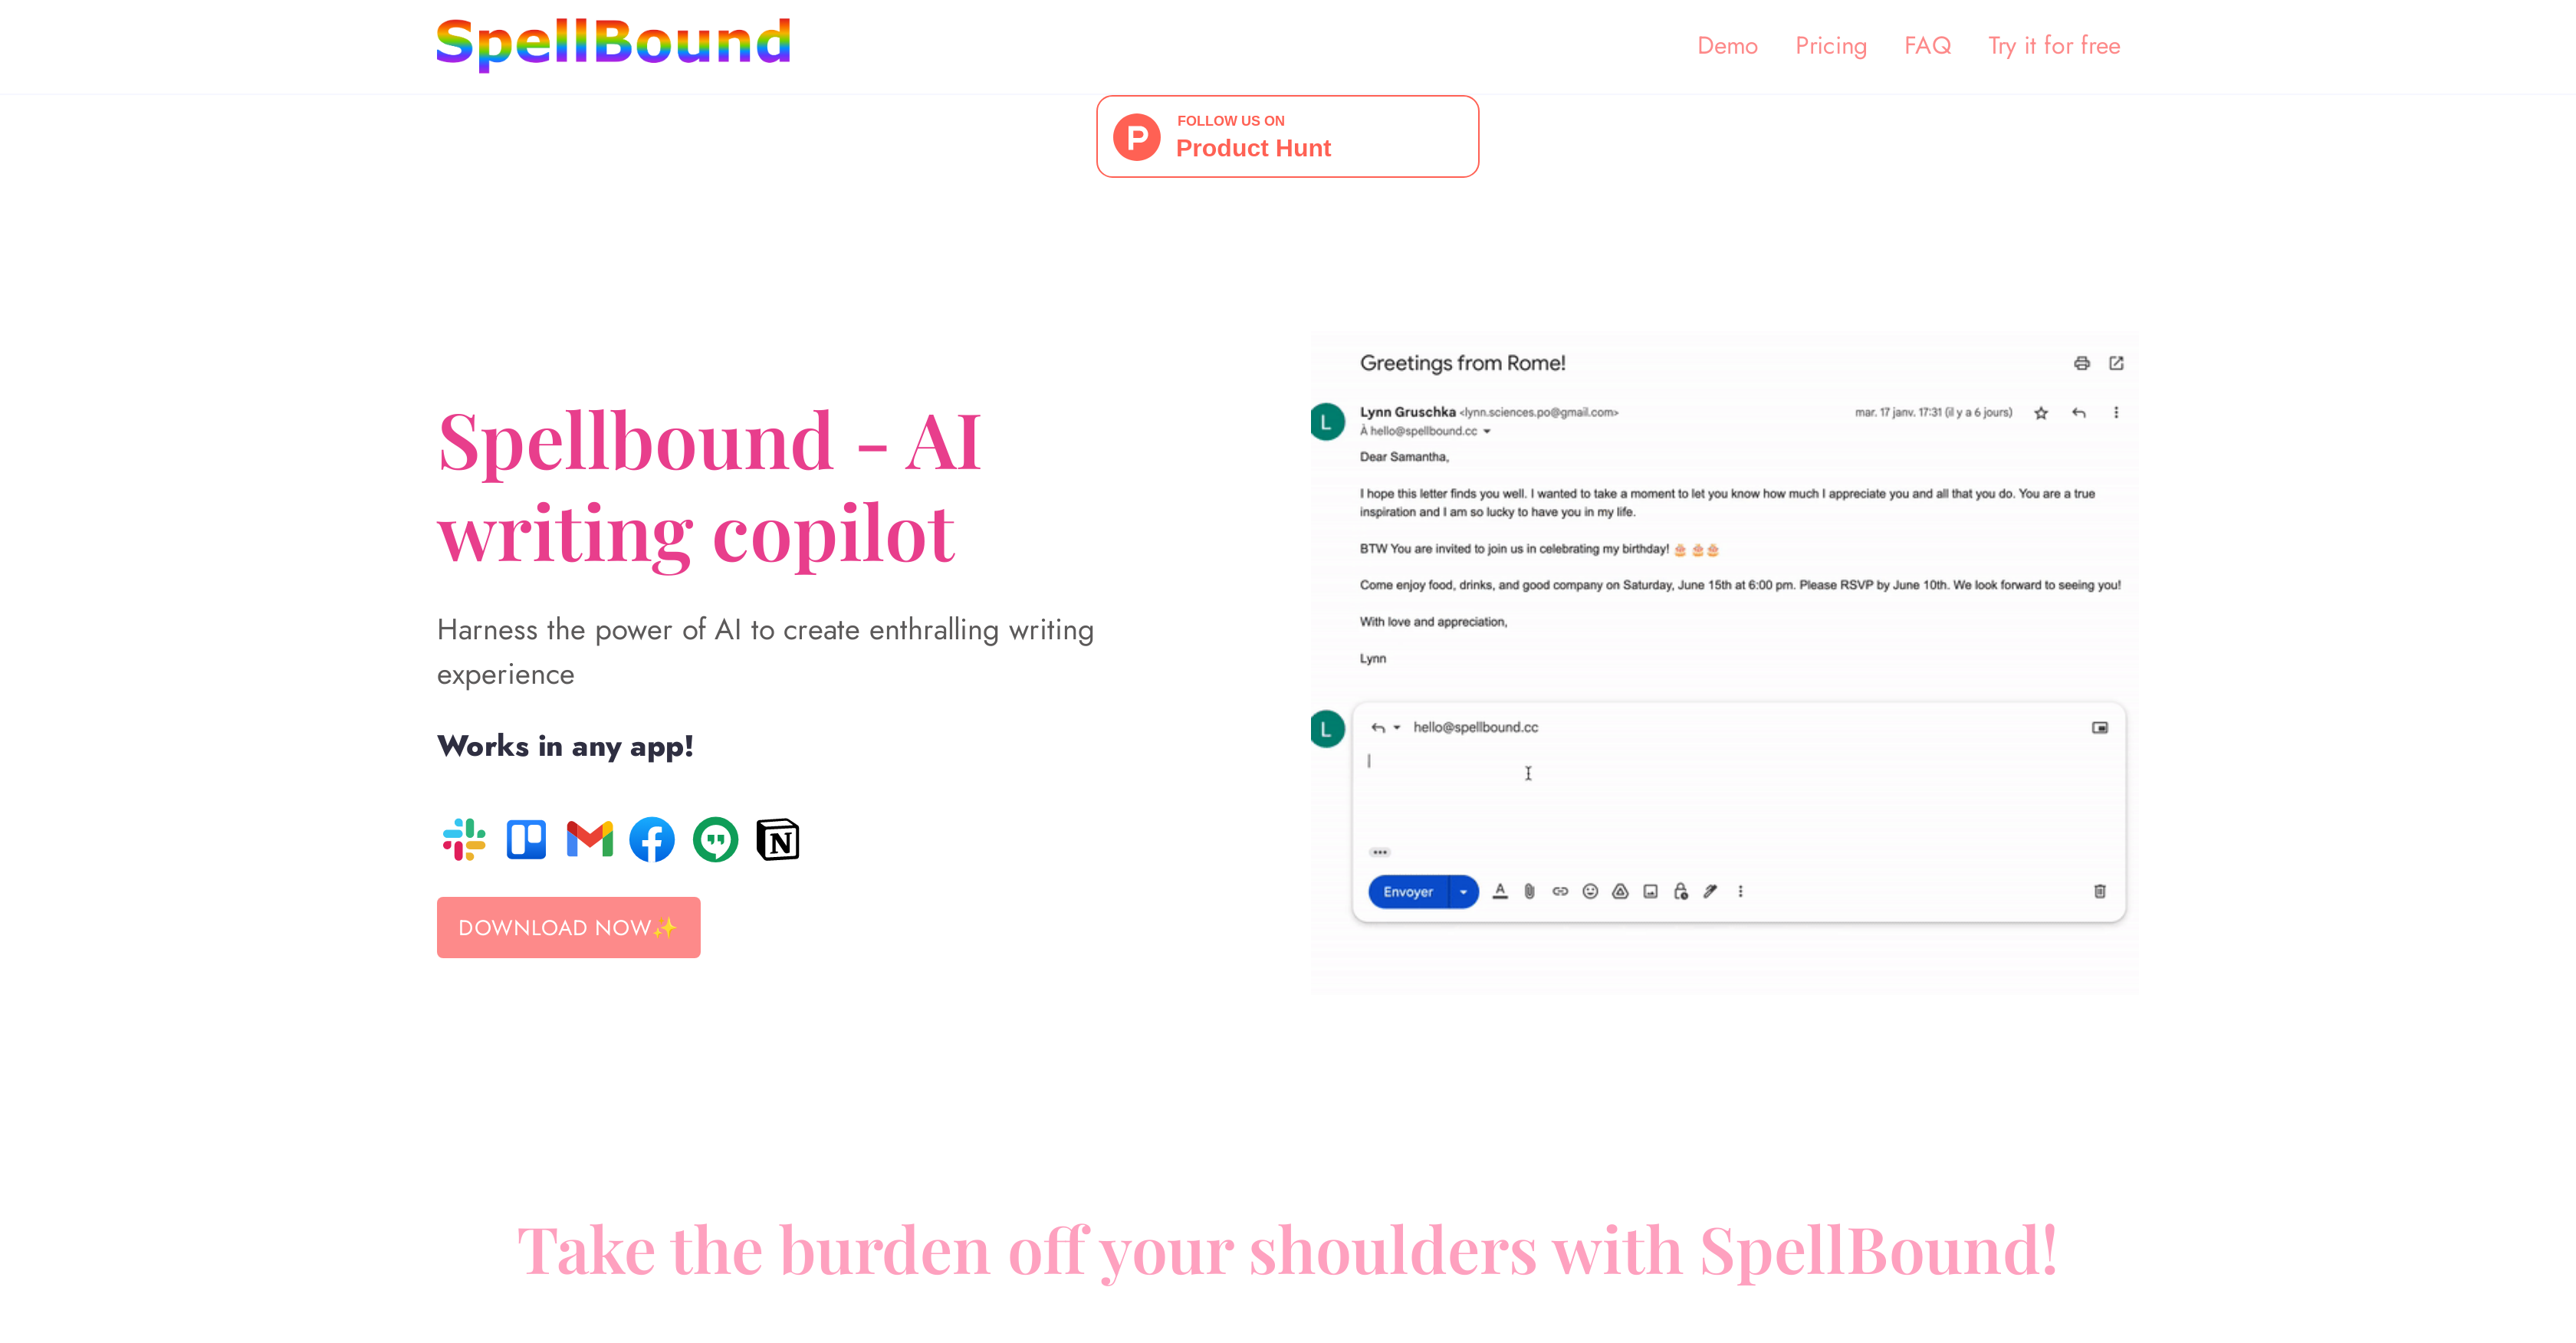The height and width of the screenshot is (1343, 2576).
Task: Toggle the email reply arrow button
Action: (x=1378, y=726)
